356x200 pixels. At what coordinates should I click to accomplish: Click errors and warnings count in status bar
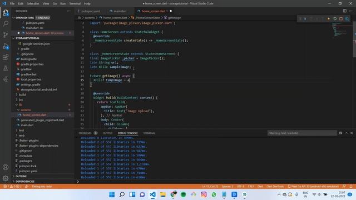[12, 187]
